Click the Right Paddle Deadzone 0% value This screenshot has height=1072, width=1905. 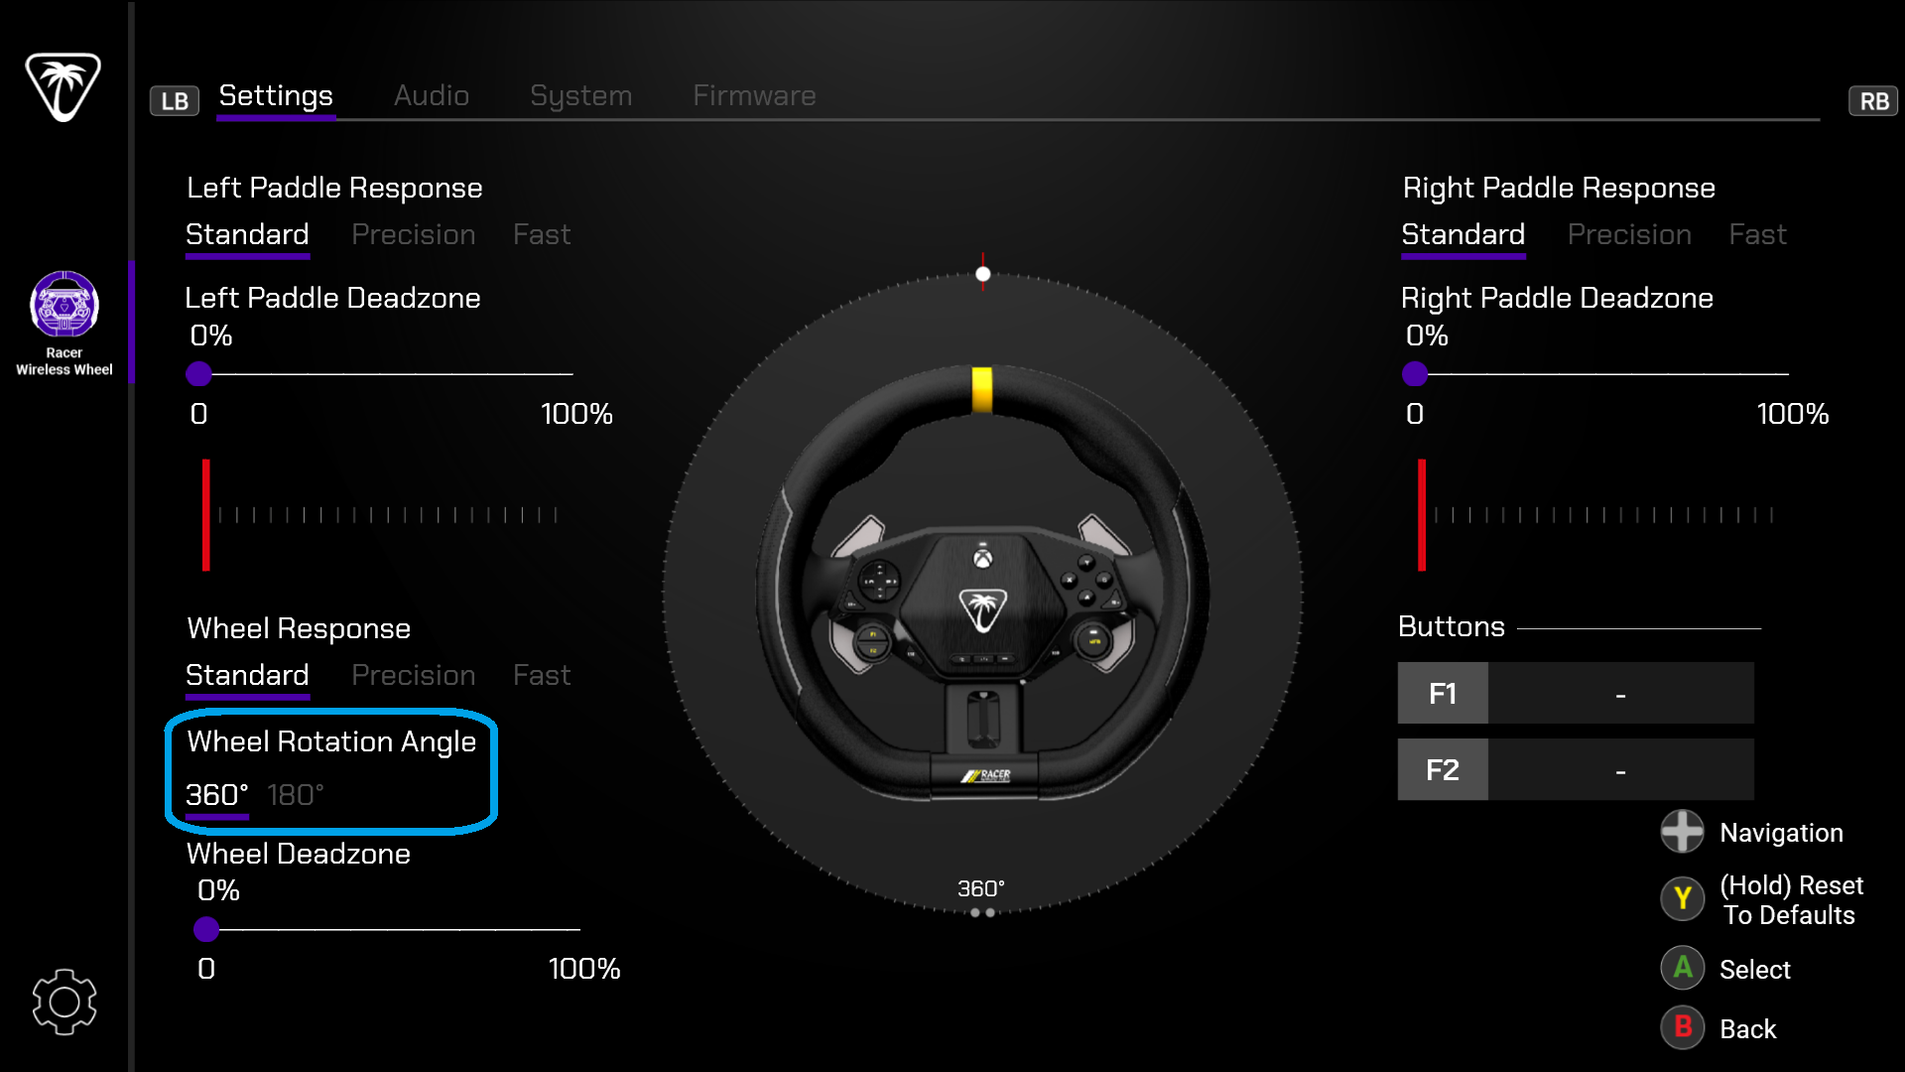[1427, 335]
